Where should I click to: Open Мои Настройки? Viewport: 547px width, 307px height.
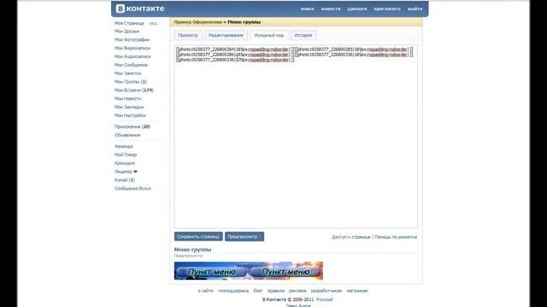[x=130, y=115]
